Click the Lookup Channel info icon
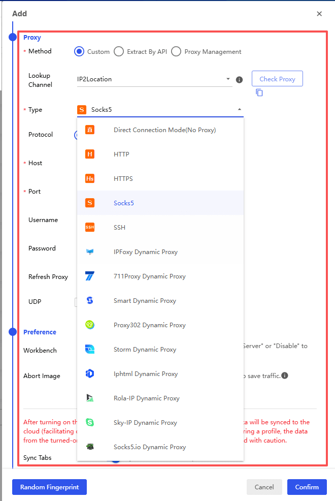335x501 pixels. (239, 80)
